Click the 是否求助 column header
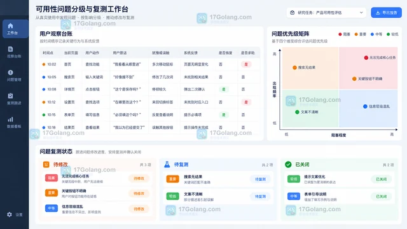The width and height of the screenshot is (407, 229). click(x=247, y=53)
